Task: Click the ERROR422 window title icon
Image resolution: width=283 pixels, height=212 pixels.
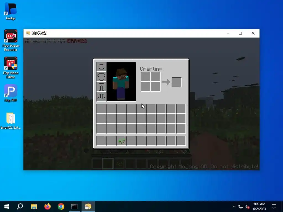Action: [28, 33]
